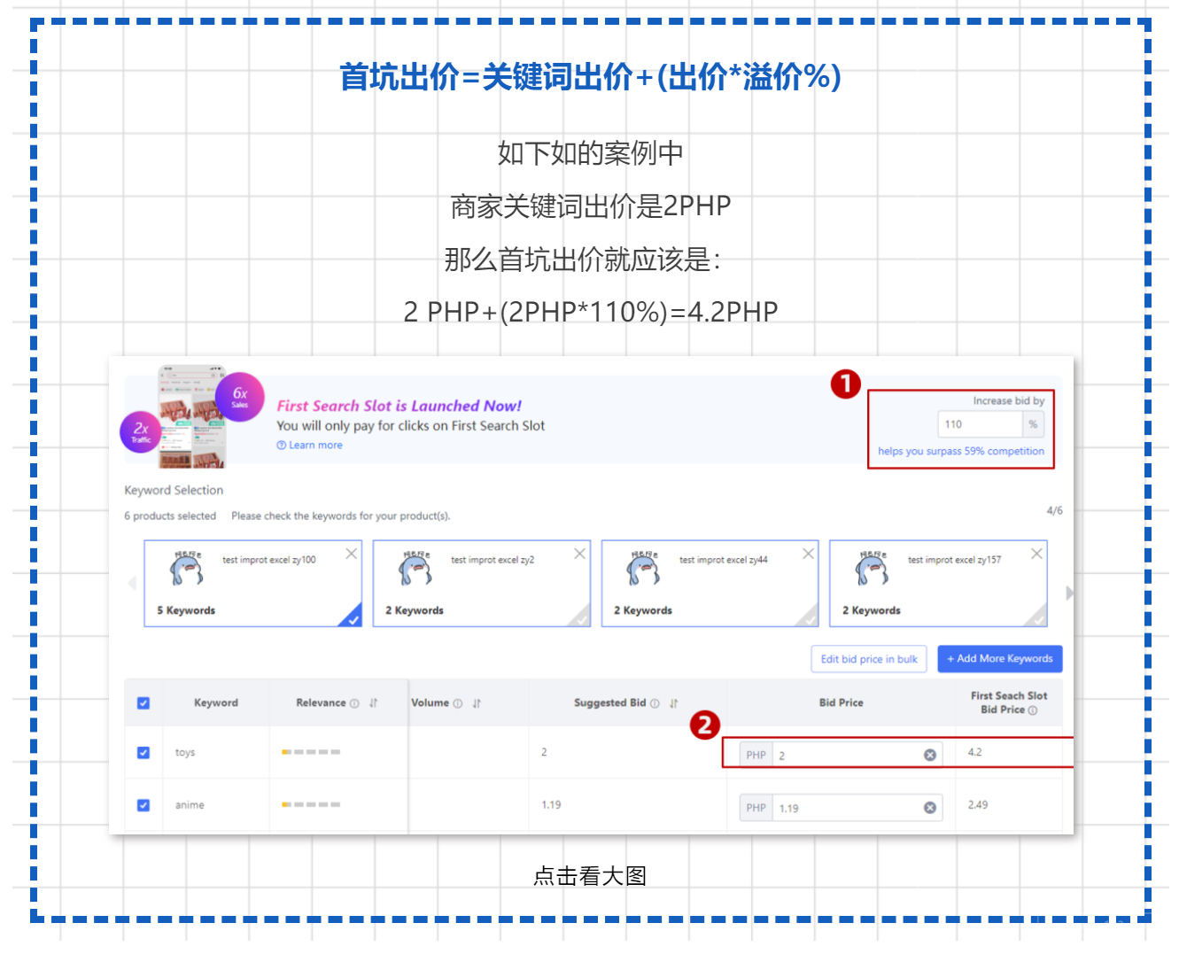The width and height of the screenshot is (1179, 954).
Task: Click the Suggested Bid info icon
Action: [655, 703]
